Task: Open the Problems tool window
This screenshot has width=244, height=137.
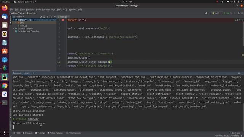Action: pyautogui.click(x=28, y=133)
